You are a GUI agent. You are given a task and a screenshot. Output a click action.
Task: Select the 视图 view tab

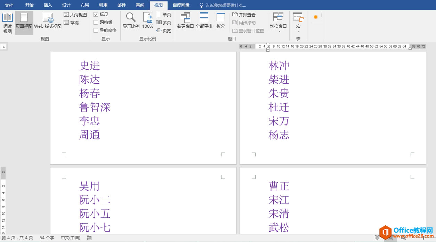pyautogui.click(x=159, y=5)
